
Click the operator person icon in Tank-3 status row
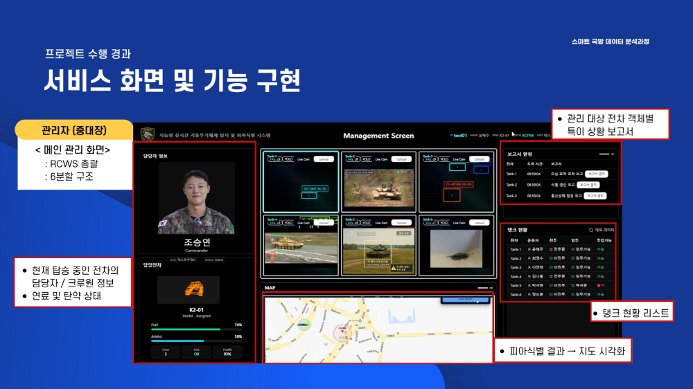click(529, 268)
